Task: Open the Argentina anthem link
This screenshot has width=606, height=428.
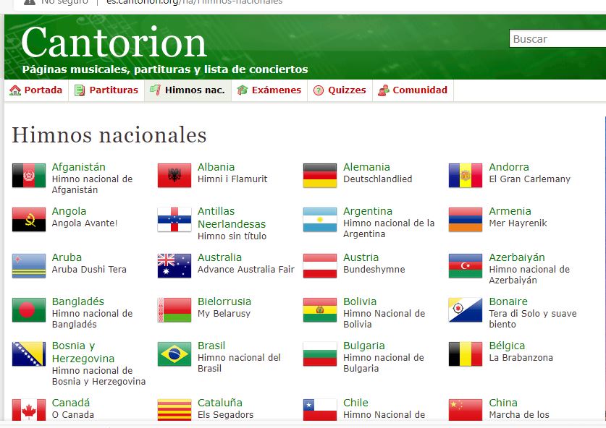Action: click(x=368, y=212)
